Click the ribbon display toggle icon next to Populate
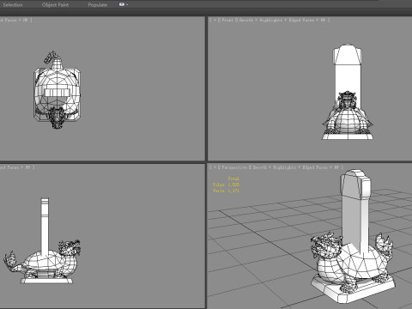412x309 pixels. [x=122, y=4]
